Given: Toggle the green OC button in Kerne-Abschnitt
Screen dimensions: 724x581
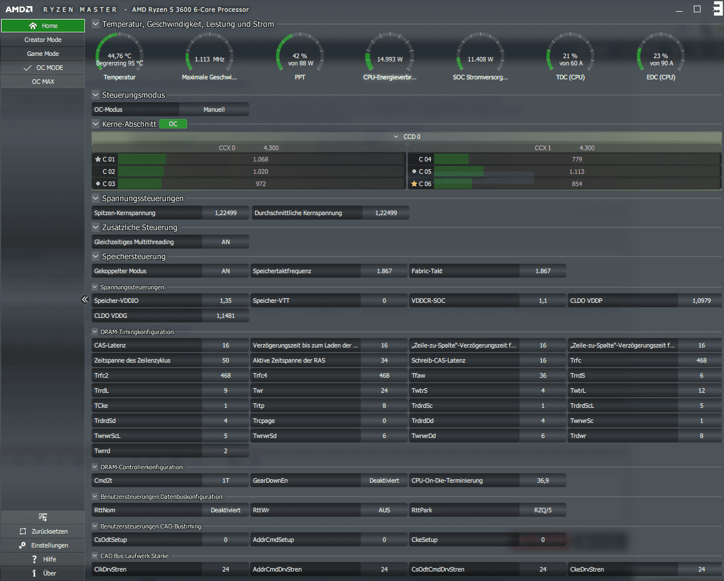Looking at the screenshot, I should point(173,124).
